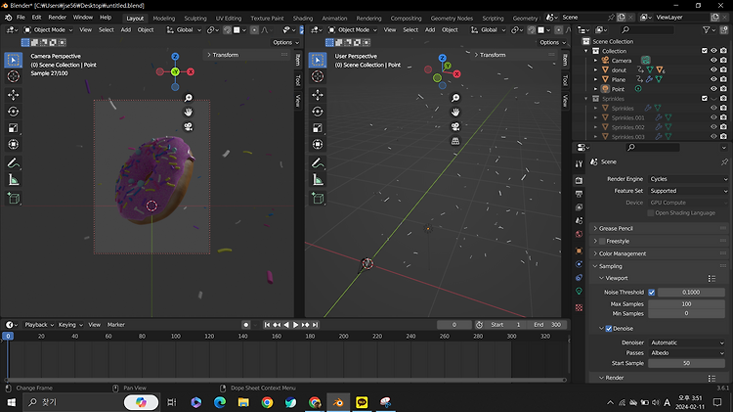Enable the Freestyle checkbox

coord(602,241)
